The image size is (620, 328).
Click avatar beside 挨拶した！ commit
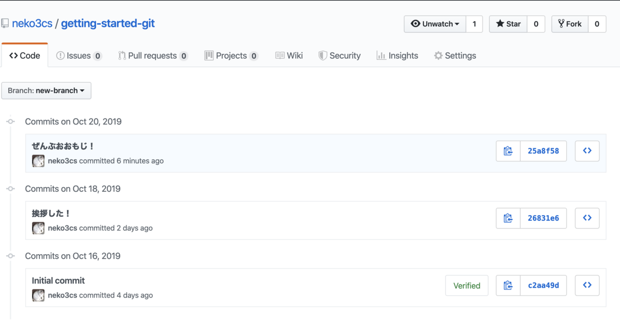[x=38, y=228]
